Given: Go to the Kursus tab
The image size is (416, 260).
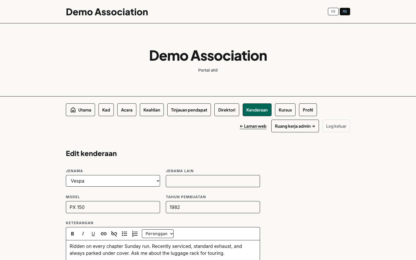Looking at the screenshot, I should tap(285, 110).
